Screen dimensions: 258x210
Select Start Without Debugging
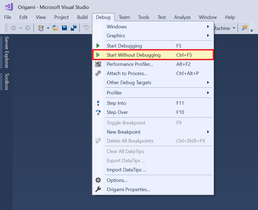pos(133,55)
